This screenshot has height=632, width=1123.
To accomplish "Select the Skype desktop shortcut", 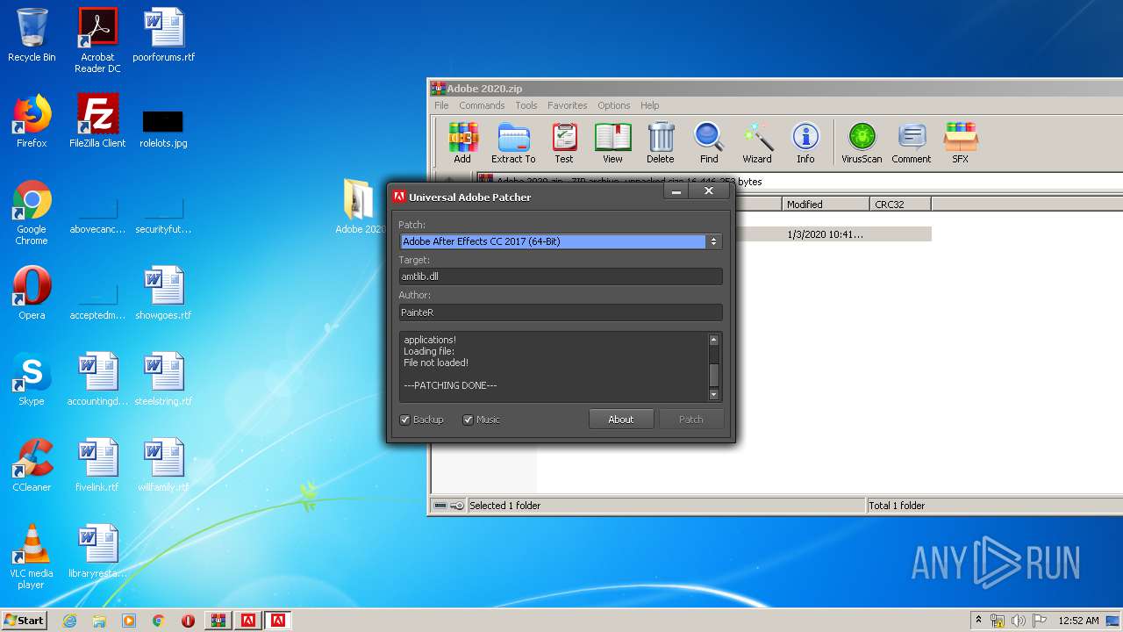I will 32,379.
